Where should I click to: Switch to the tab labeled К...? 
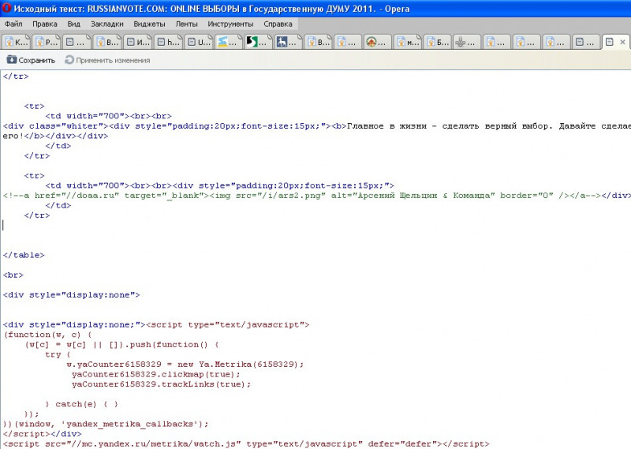(x=17, y=42)
